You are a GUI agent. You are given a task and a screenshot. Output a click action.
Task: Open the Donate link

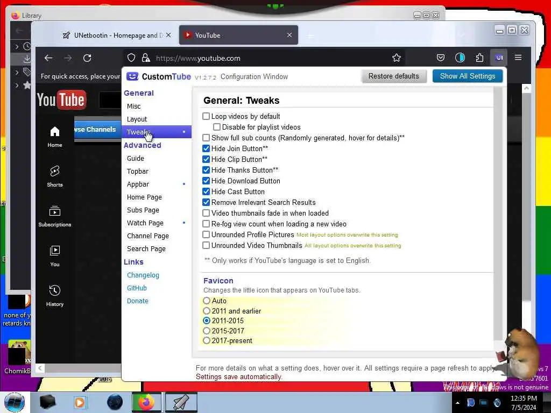[x=138, y=301]
